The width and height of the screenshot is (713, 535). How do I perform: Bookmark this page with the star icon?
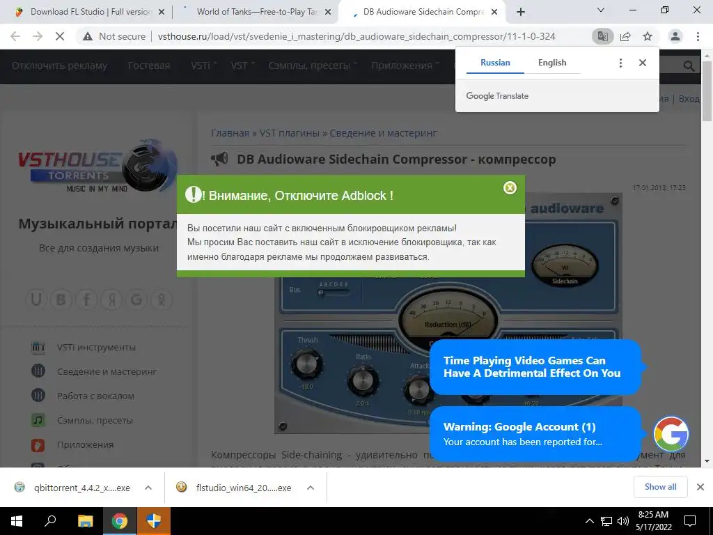click(x=648, y=36)
